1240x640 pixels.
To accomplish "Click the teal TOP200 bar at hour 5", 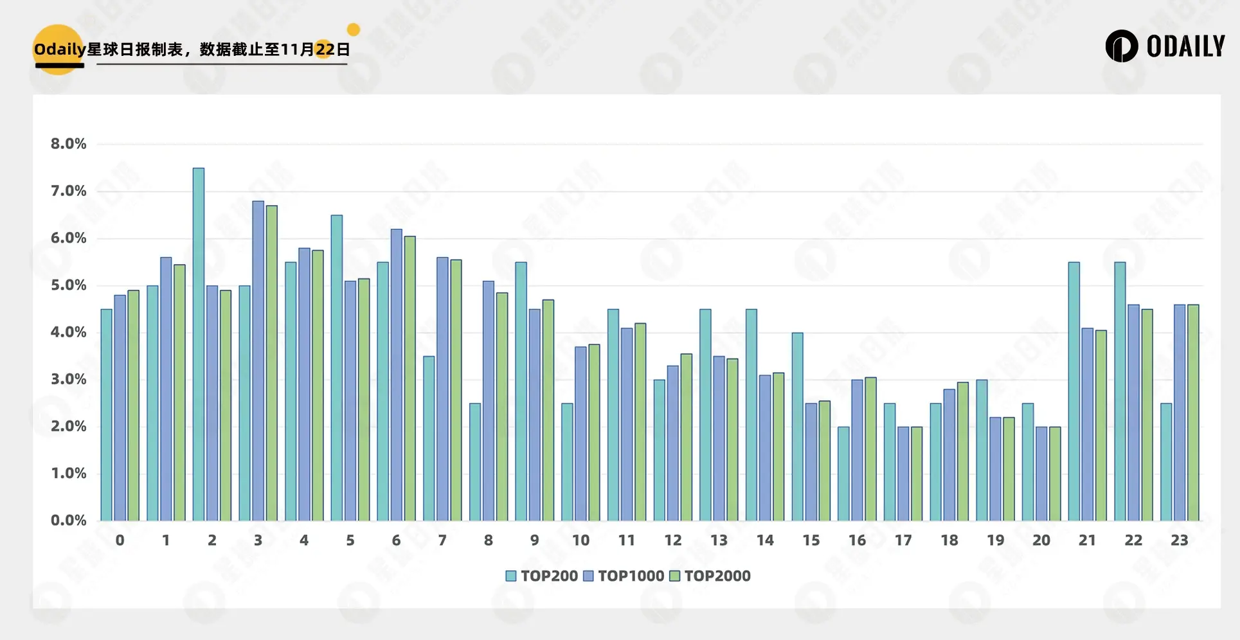I will [x=337, y=368].
